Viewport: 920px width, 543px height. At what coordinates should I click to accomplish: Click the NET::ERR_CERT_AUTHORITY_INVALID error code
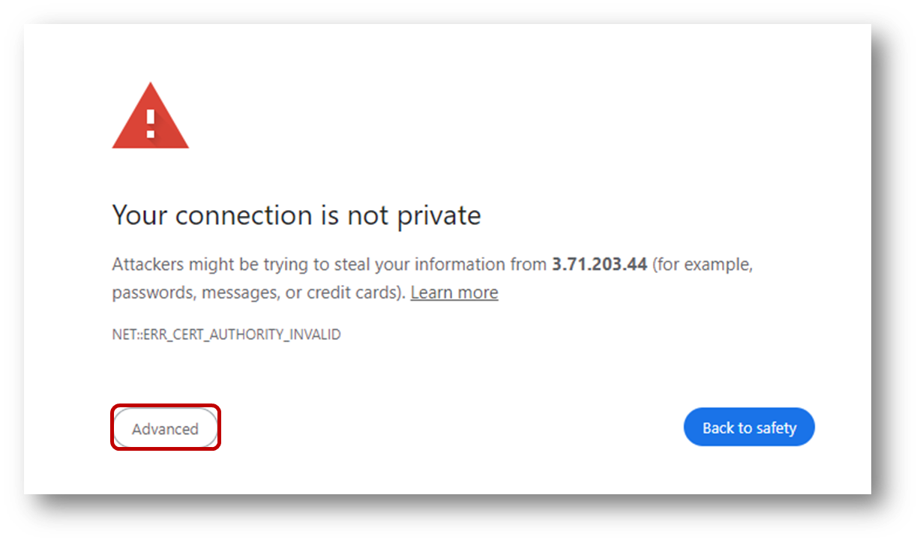[x=226, y=334]
